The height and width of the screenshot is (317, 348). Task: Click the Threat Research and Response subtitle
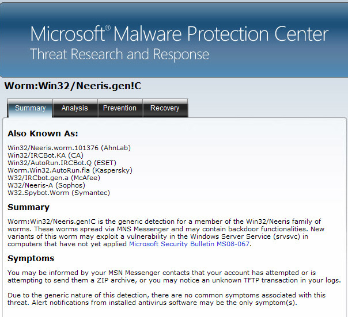tap(120, 54)
